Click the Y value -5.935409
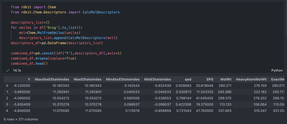287x124 pixels. click(x=22, y=104)
